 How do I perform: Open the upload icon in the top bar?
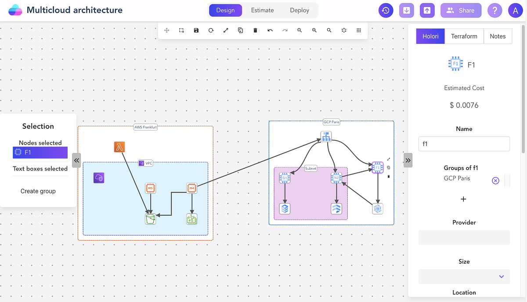pos(427,10)
